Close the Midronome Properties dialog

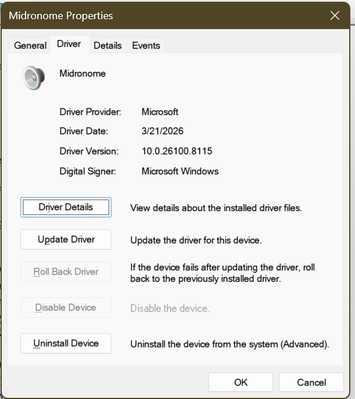[335, 16]
